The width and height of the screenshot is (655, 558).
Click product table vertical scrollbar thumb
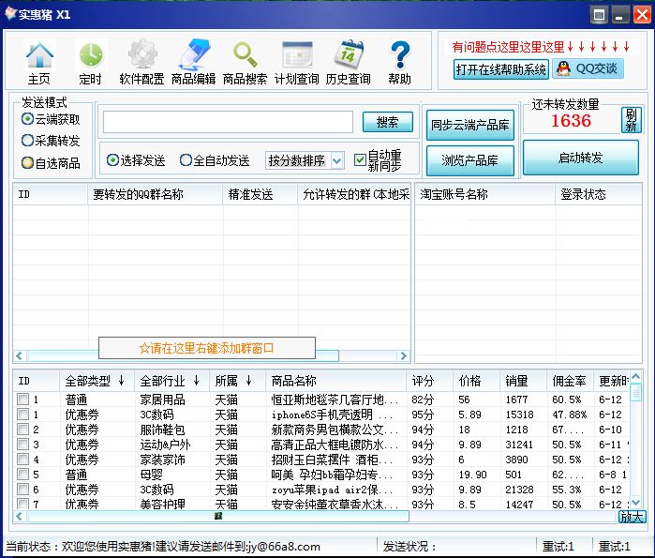(x=635, y=392)
